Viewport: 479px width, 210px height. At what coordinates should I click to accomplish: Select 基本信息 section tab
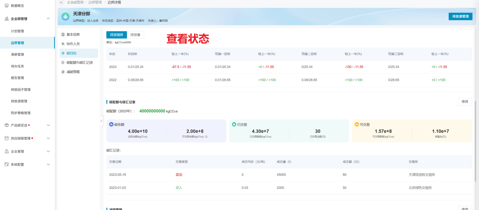click(x=73, y=34)
